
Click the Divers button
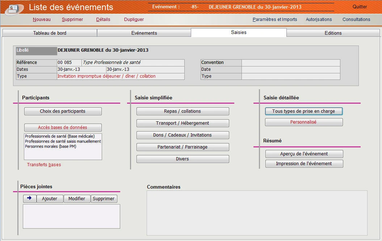(183, 159)
